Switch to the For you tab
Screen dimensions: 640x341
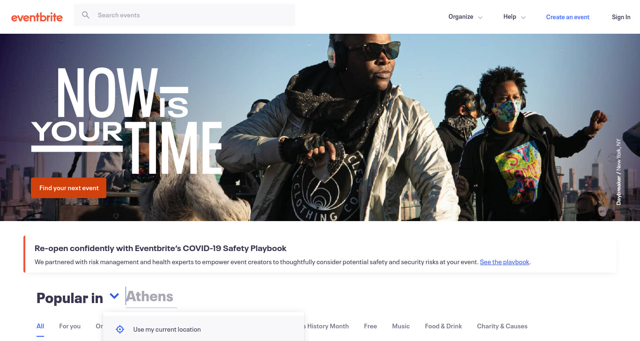pos(70,326)
